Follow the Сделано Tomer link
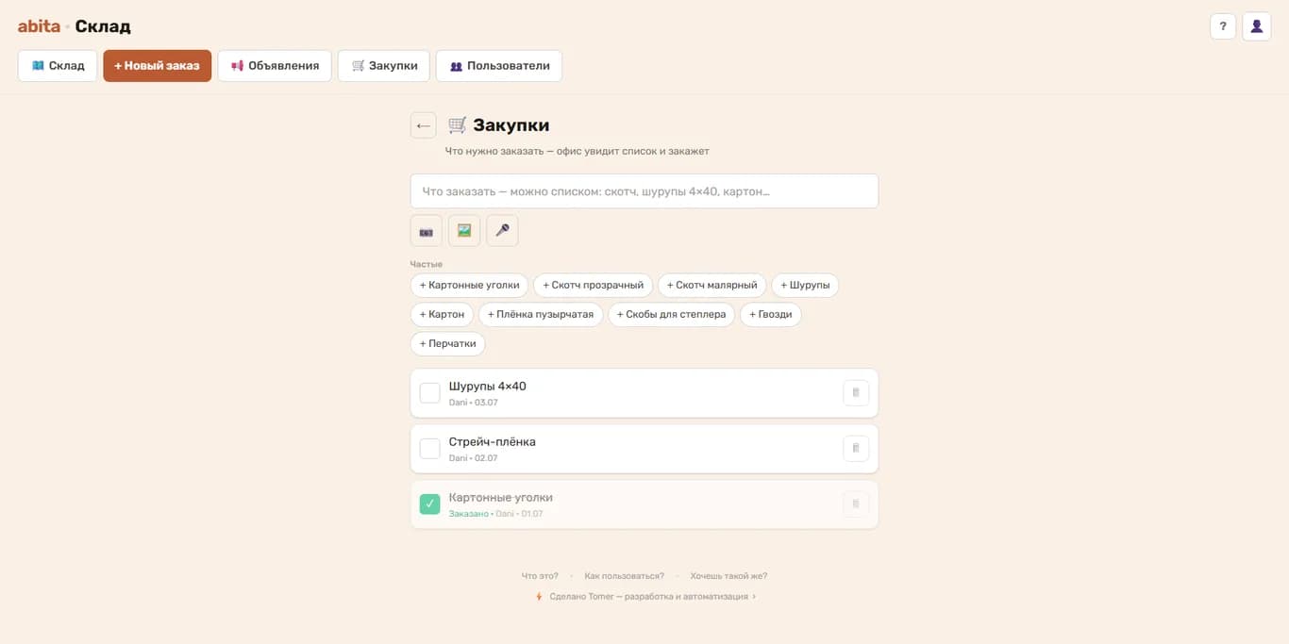1289x644 pixels. [645, 597]
